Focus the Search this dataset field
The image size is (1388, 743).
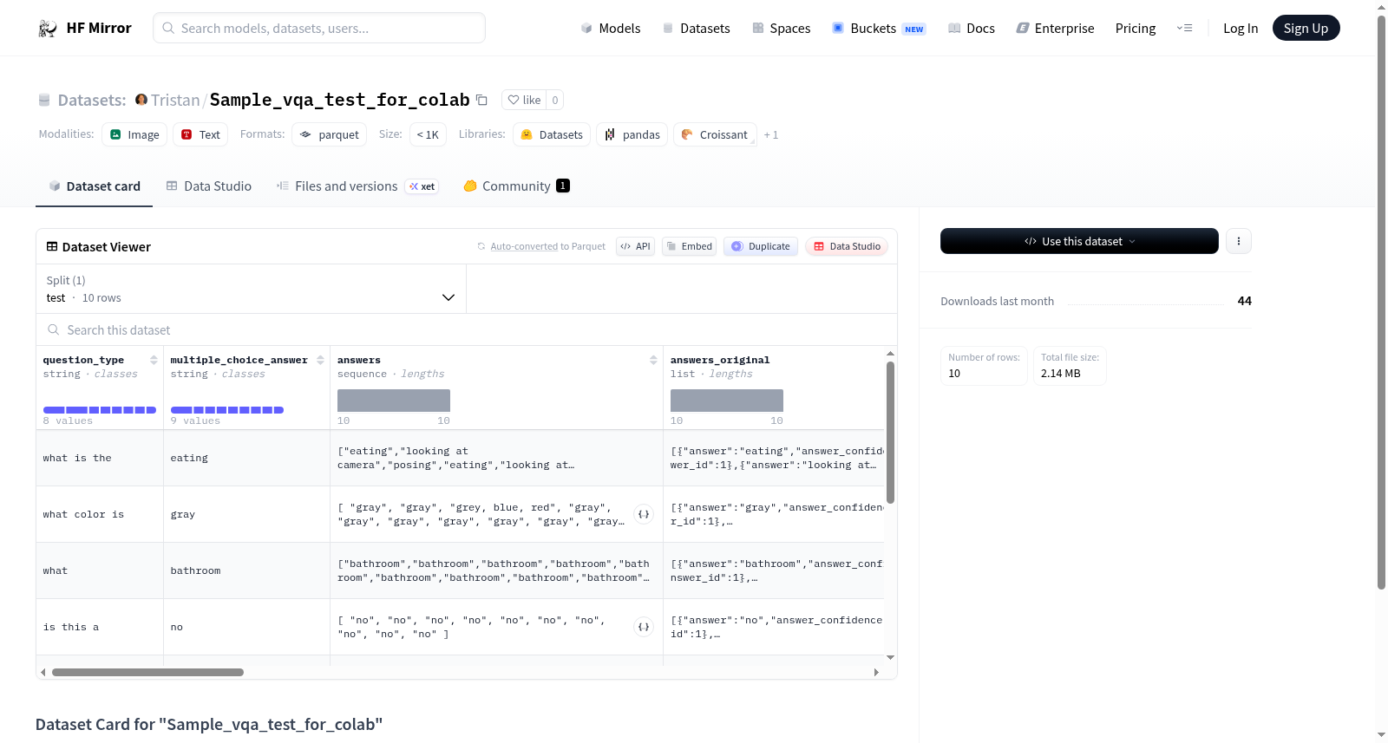click(467, 330)
